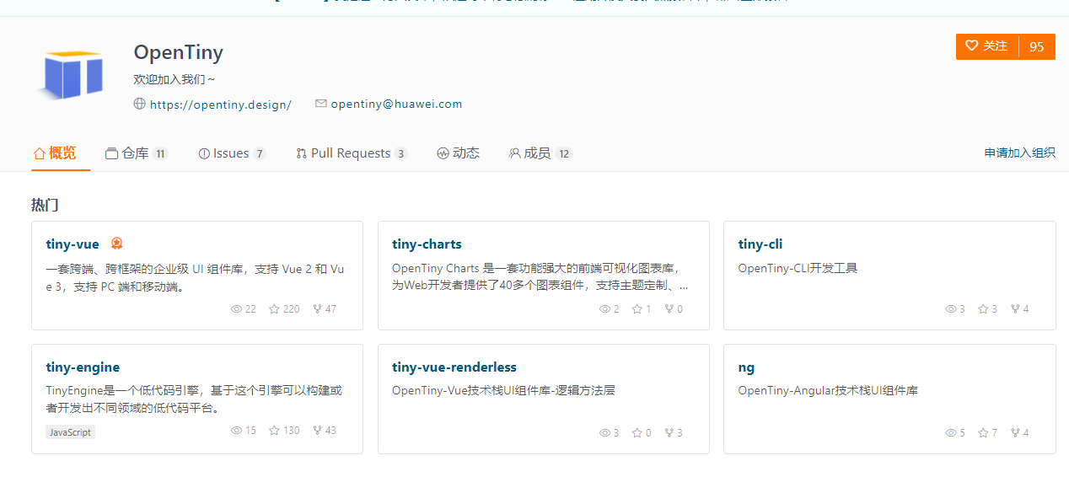Open the 成员 members tab
Image resolution: width=1069 pixels, height=477 pixels.
click(540, 153)
